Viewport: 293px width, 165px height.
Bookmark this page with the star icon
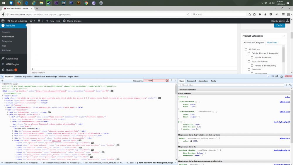click(x=250, y=14)
